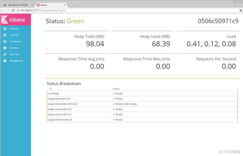
Task: Open the Management gear icon
Action: (x=5, y=61)
